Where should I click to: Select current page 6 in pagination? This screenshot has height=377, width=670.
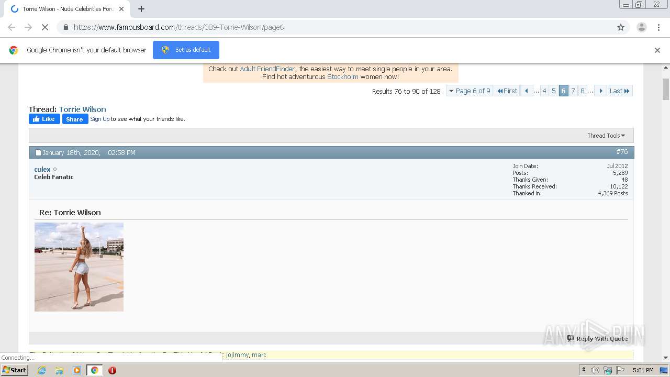(x=564, y=91)
